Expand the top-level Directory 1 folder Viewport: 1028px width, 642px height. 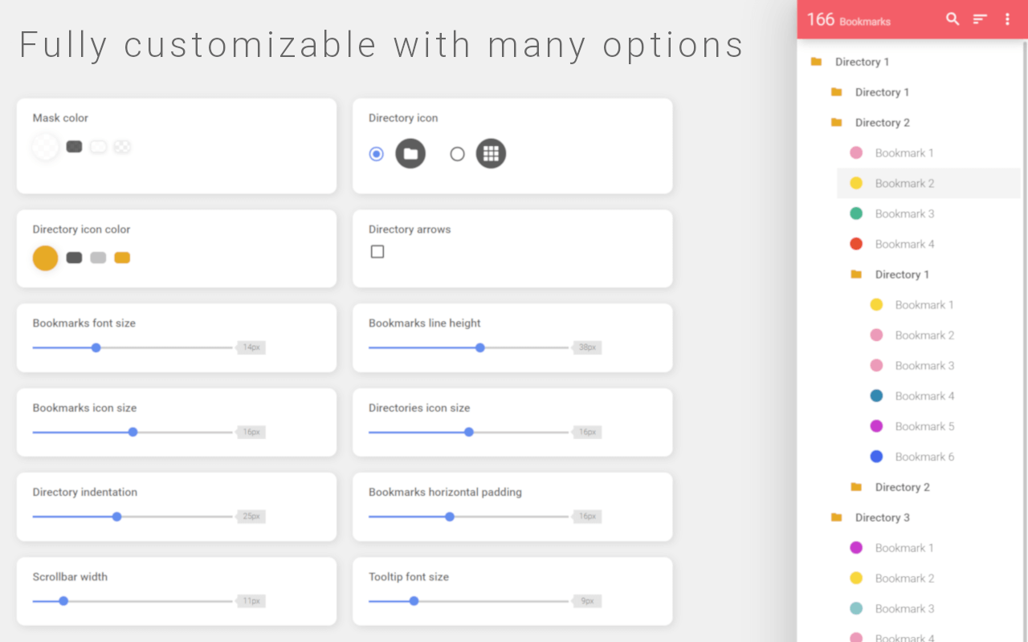862,62
